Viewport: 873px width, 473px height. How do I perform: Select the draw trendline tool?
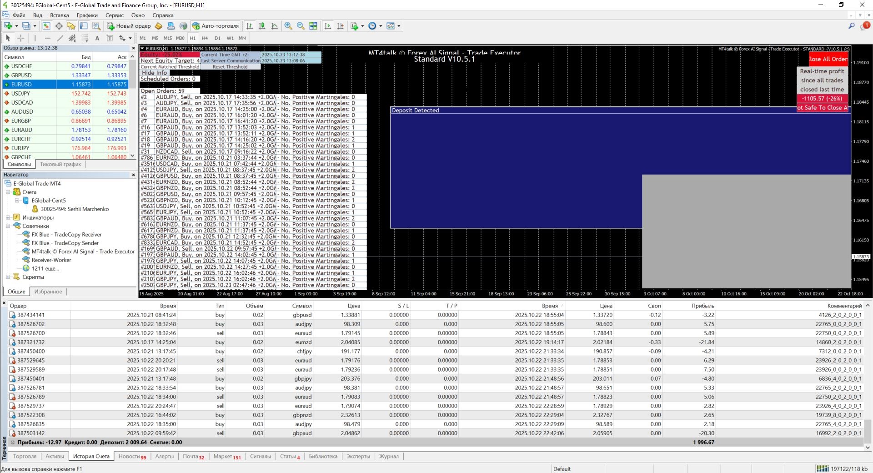pos(60,38)
